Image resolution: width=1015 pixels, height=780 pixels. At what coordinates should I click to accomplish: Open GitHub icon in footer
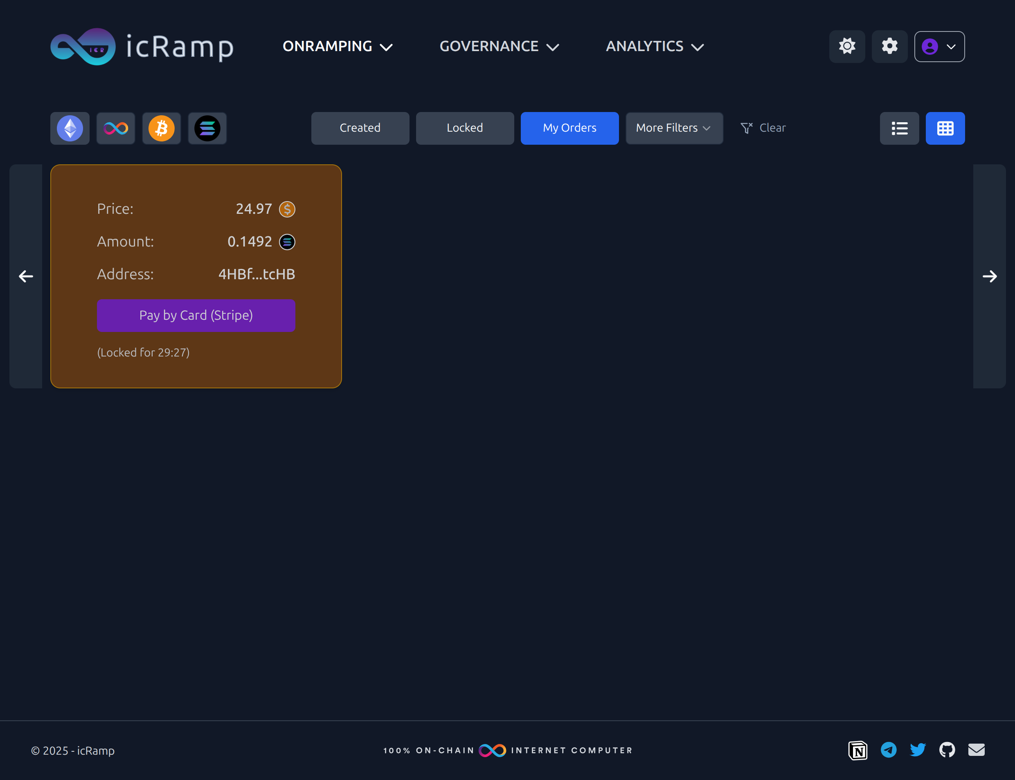click(x=947, y=750)
